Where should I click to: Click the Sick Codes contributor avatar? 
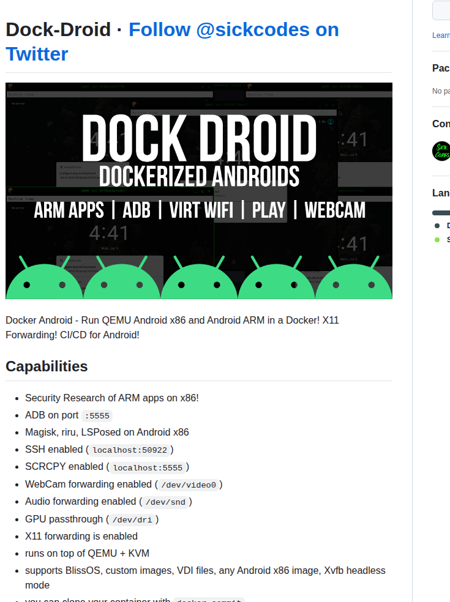tap(441, 151)
